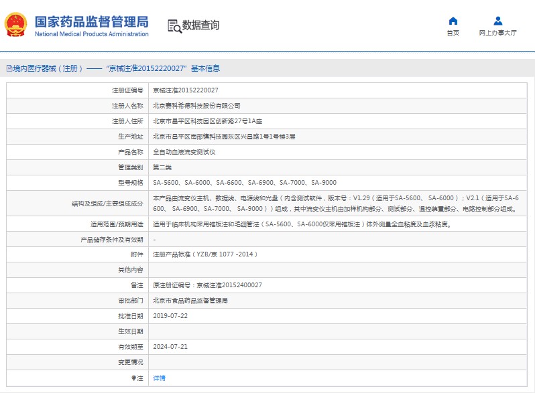Click approval date 2019-07-22
535x393 pixels.
point(170,316)
